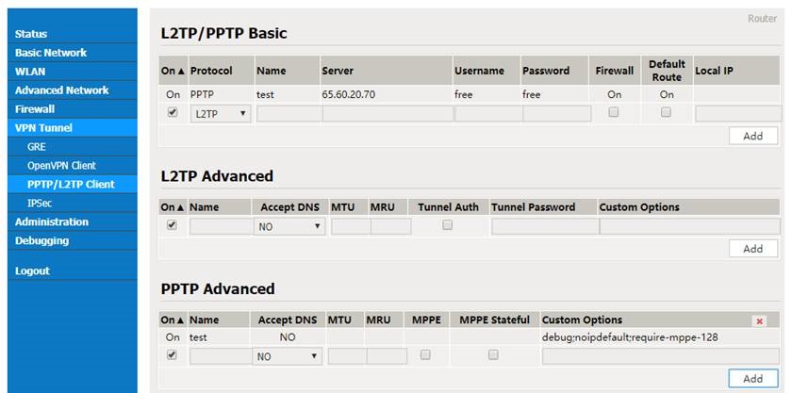
Task: Sort the L2TP Advanced table by the On column
Action: (173, 207)
